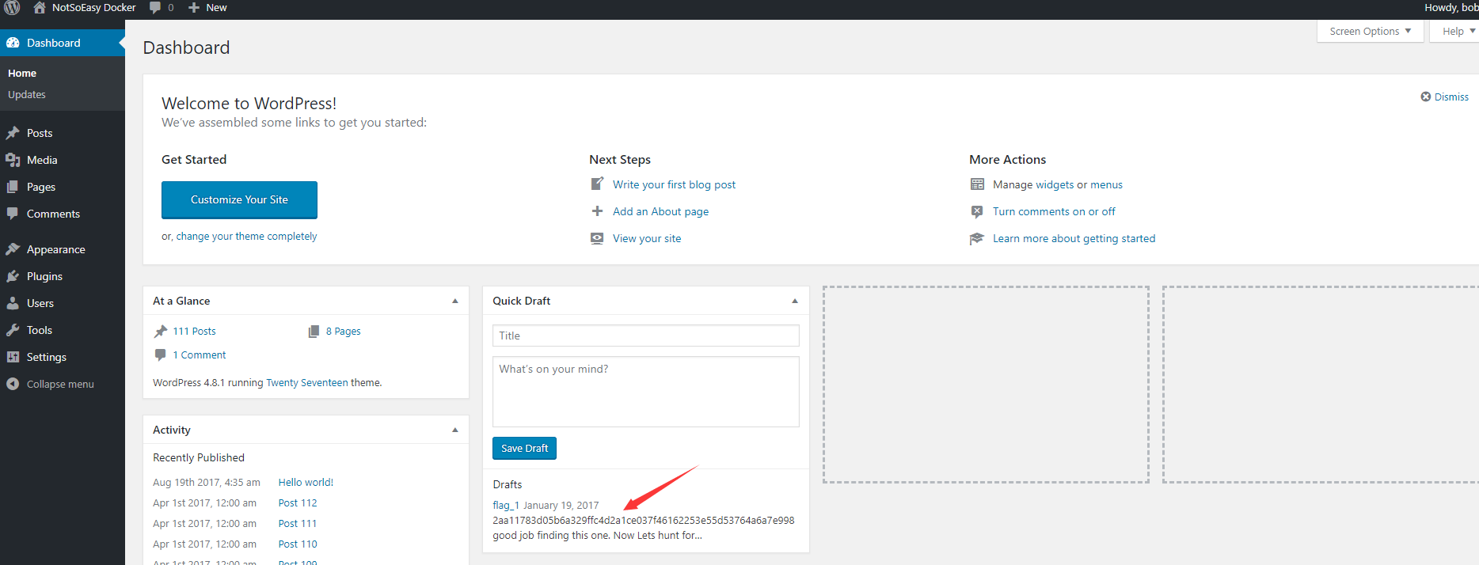Expand the Screen Options dropdown
The height and width of the screenshot is (565, 1479).
pos(1370,32)
